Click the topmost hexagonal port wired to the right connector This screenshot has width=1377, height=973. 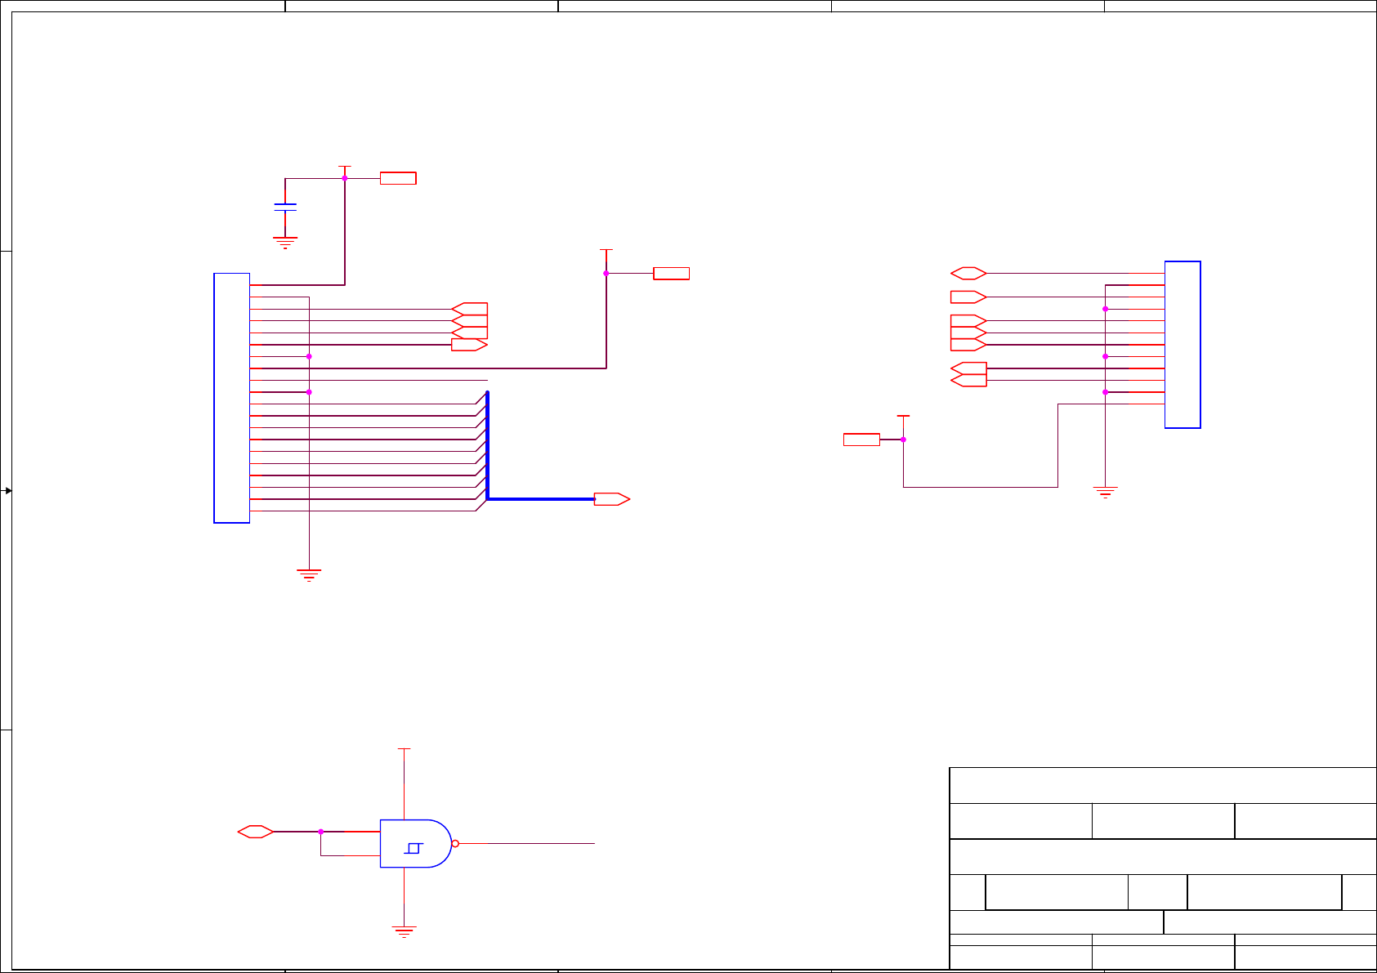(x=968, y=273)
